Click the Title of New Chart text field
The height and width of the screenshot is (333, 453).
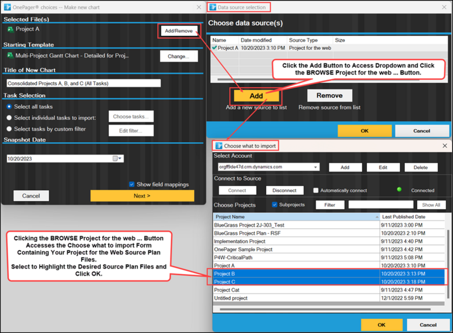pyautogui.click(x=83, y=83)
